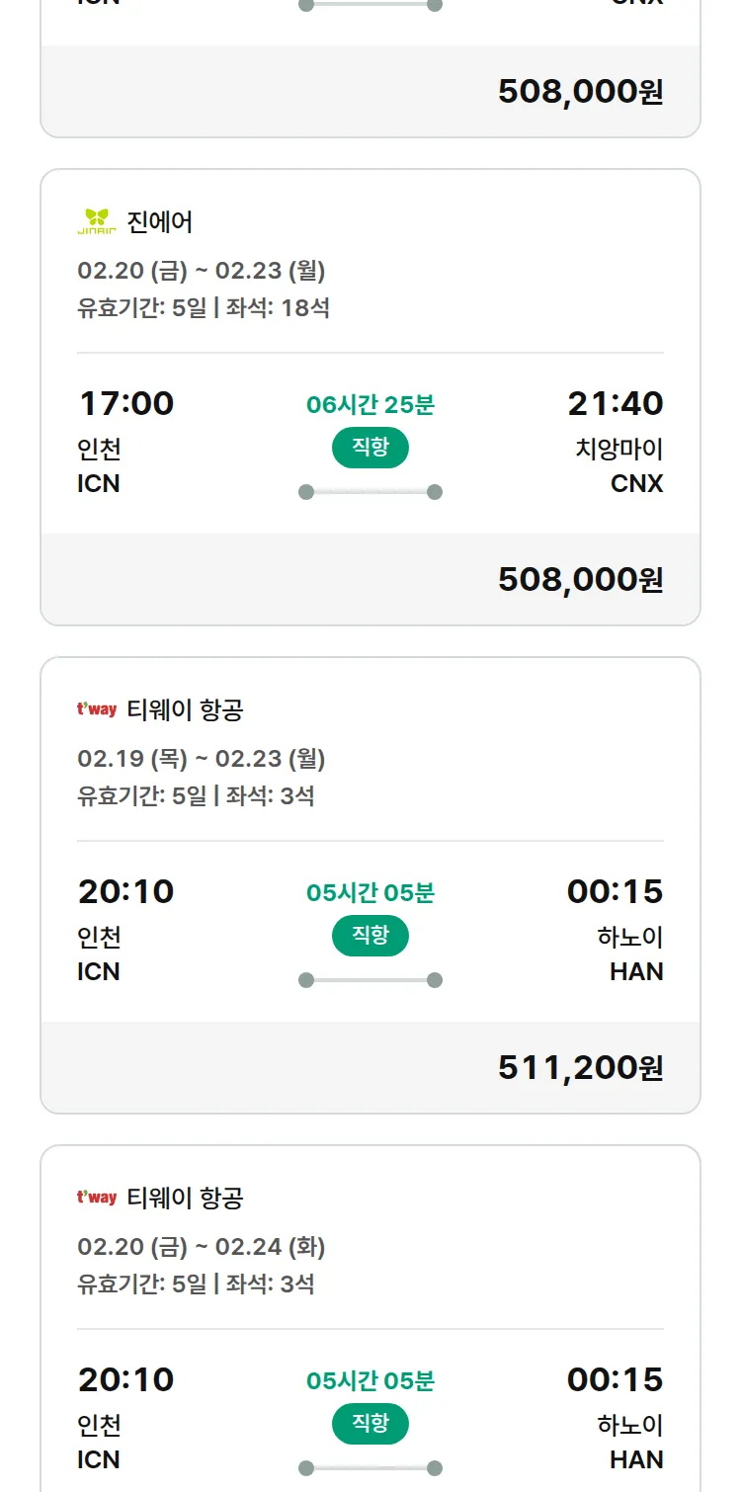Select the 진에어 airline name

[160, 222]
